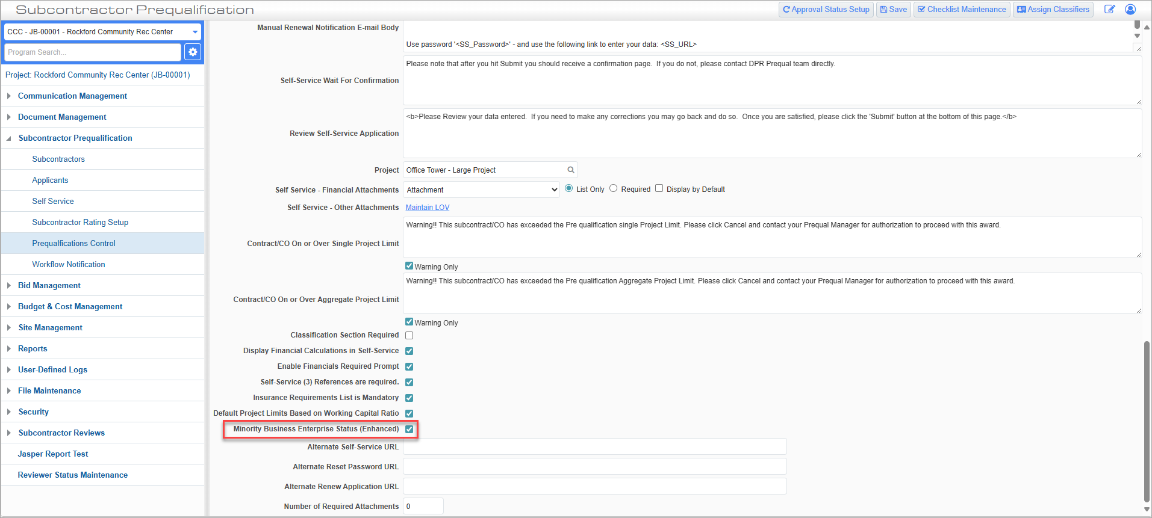Expand Reports section

coord(9,349)
